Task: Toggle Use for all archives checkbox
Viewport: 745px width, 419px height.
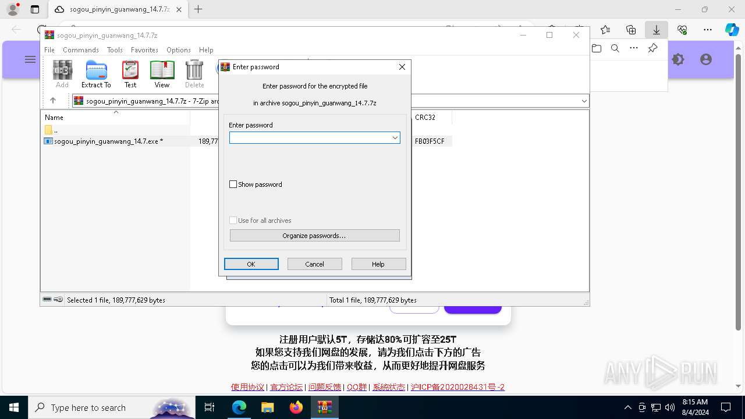Action: click(x=233, y=221)
